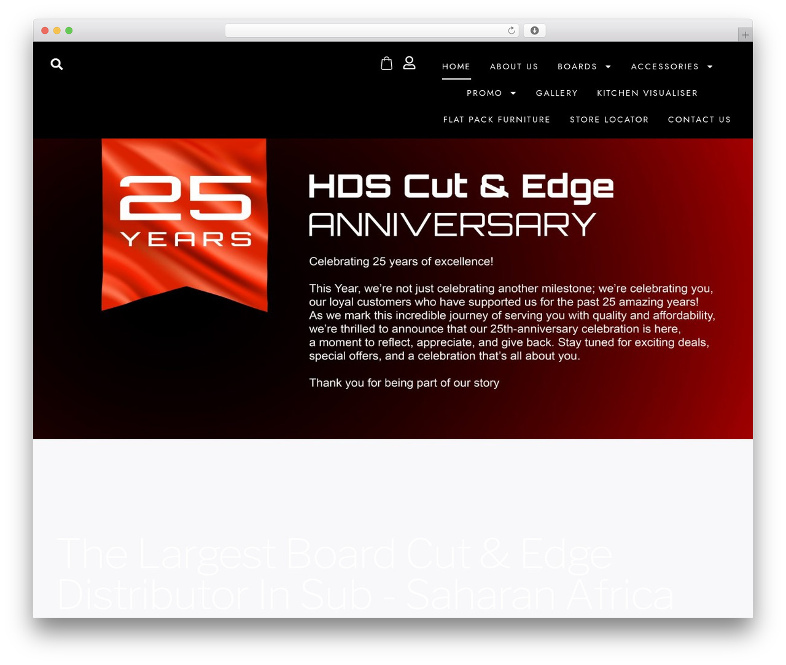This screenshot has height=665, width=786.
Task: Open the Store Locator link
Action: (609, 120)
